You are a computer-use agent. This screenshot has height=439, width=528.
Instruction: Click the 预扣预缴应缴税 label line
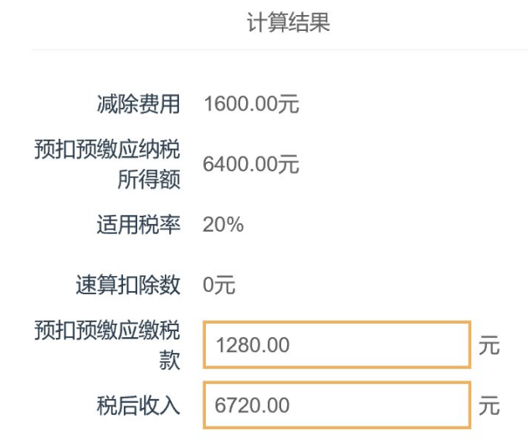(107, 329)
